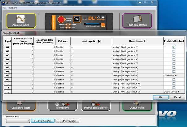Open the Output drivers panel
Image resolution: width=187 pixels, height=127 pixels.
point(137,105)
